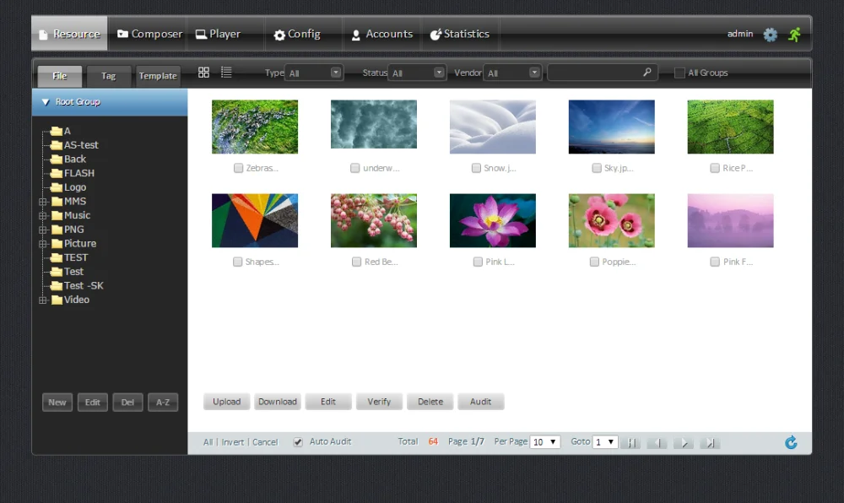
Task: Sort groups with the A-Z button
Action: pyautogui.click(x=163, y=403)
